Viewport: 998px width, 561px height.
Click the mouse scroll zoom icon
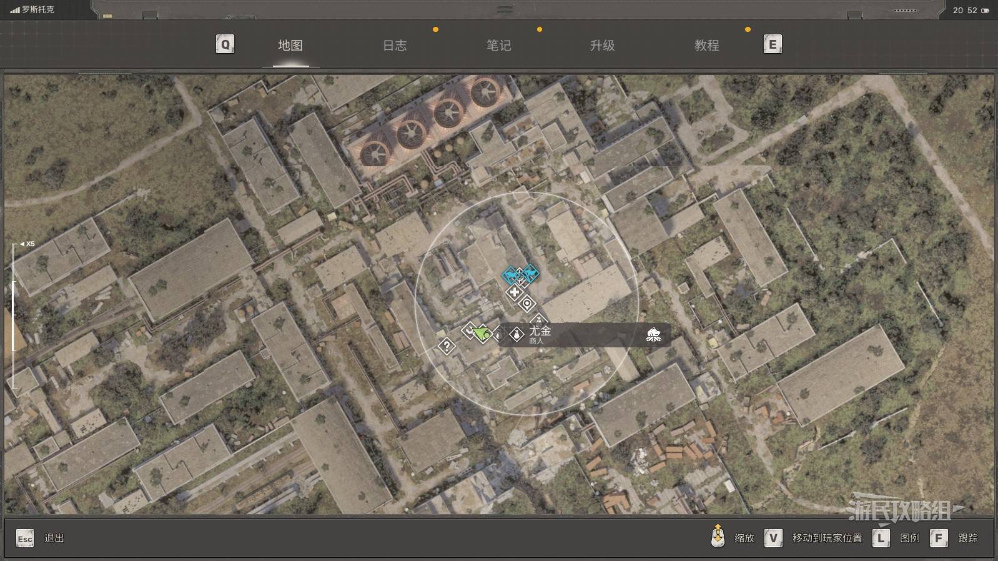[718, 536]
